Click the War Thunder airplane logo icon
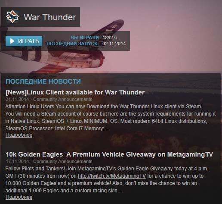This screenshot has width=222, height=204. tap(12, 17)
